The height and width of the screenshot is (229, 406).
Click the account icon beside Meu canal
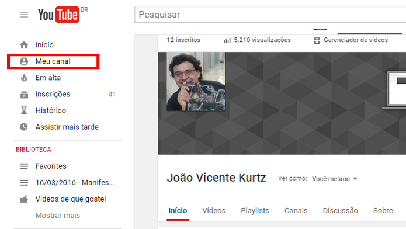pos(24,61)
